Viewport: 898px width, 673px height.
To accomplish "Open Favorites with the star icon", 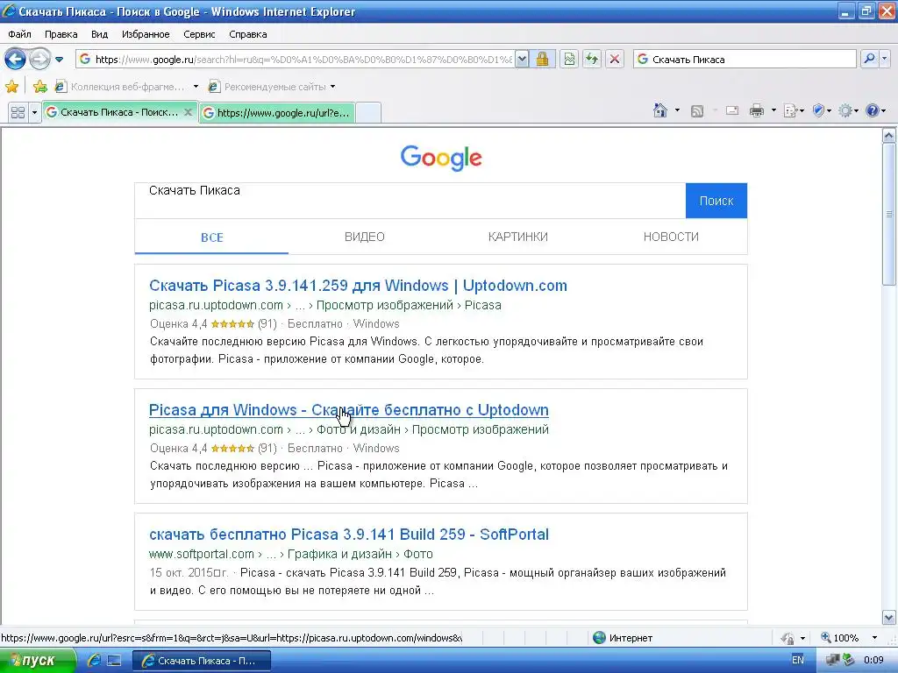I will [11, 87].
